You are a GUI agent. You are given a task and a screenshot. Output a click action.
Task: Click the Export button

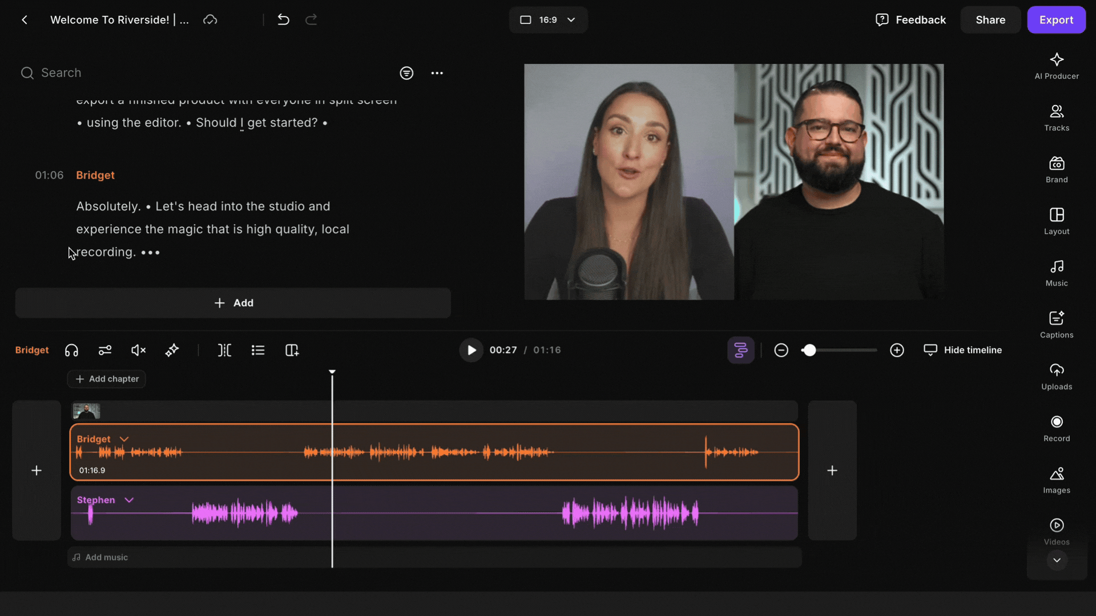tap(1056, 20)
